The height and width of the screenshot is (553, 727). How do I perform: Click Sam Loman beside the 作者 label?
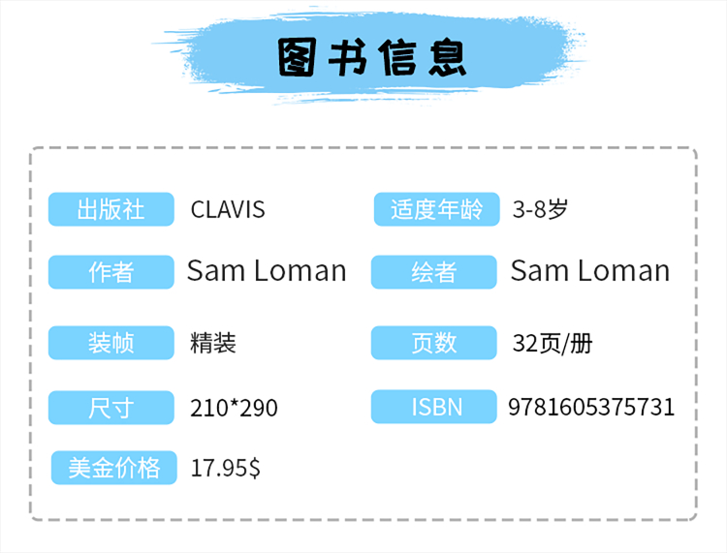[267, 271]
